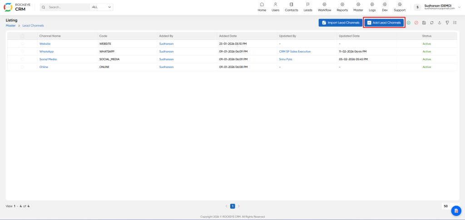This screenshot has height=220, width=465.
Task: Click the user avatar with letter S
Action: (418, 7)
